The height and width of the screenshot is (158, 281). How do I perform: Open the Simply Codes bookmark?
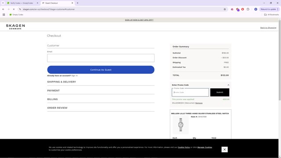16,14
